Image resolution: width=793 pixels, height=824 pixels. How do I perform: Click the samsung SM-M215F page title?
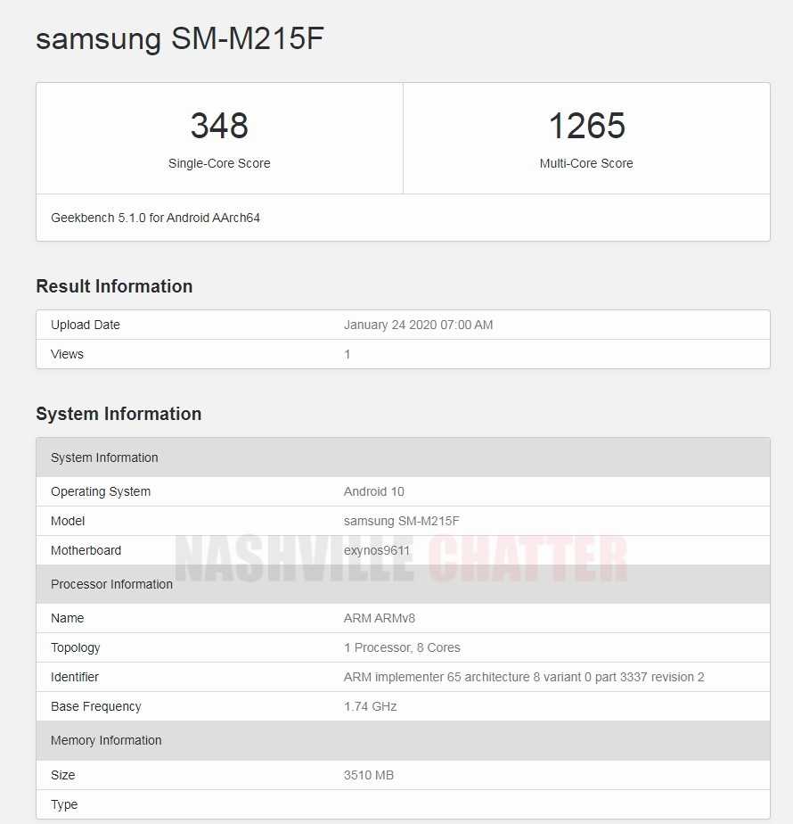pyautogui.click(x=179, y=39)
